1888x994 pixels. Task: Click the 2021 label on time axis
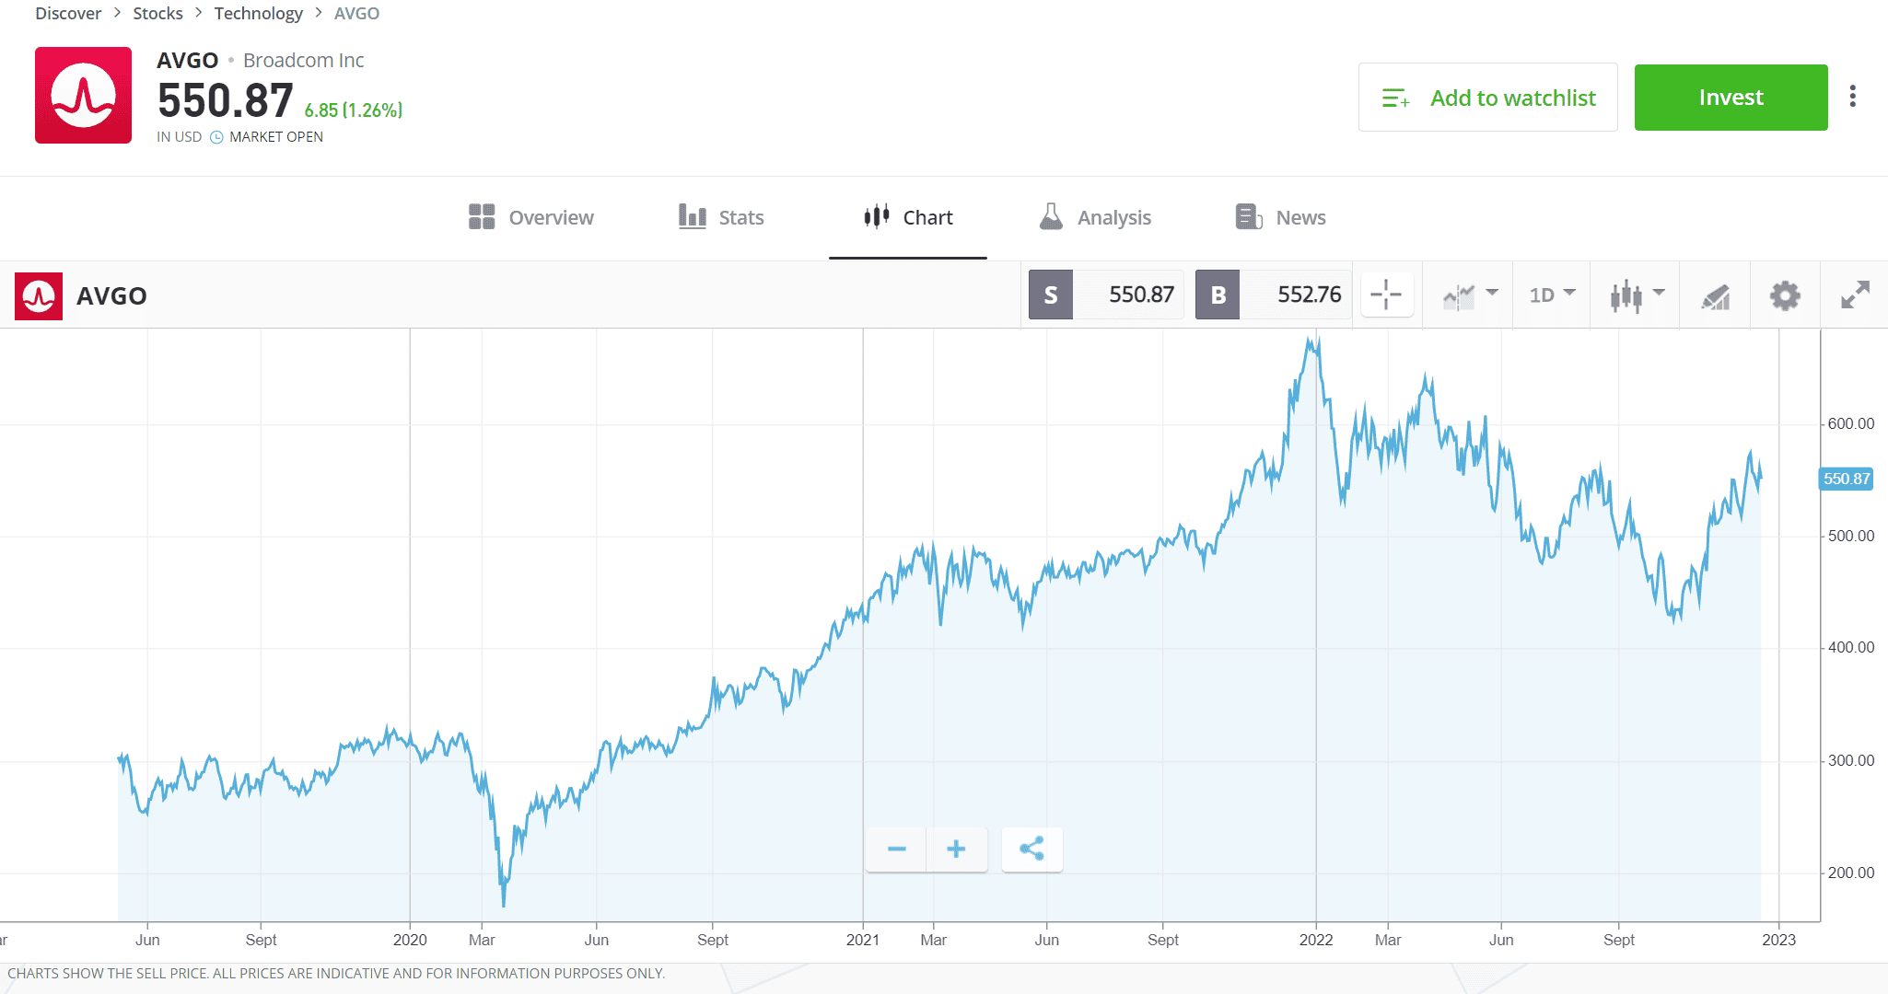tap(863, 940)
